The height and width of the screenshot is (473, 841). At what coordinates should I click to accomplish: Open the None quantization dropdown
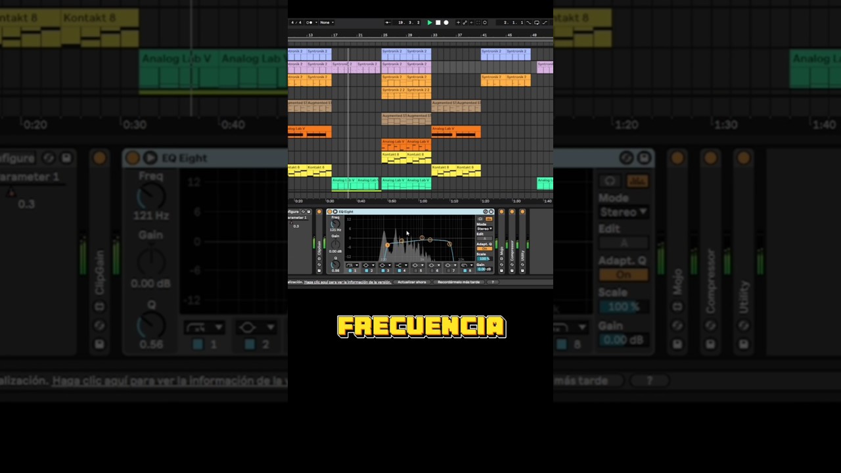click(x=327, y=22)
